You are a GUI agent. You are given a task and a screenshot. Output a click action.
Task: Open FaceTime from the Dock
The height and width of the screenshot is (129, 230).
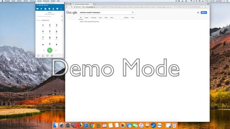point(135,125)
